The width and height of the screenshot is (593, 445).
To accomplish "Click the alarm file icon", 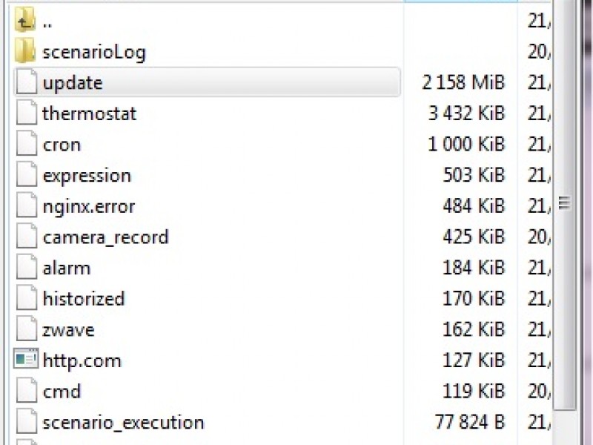I will coord(26,268).
